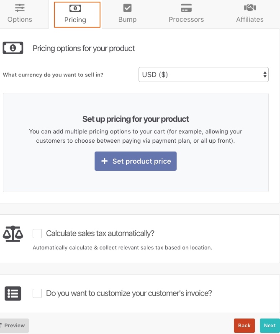Click the currency dropdown arrows
This screenshot has height=334, width=280.
[265, 75]
